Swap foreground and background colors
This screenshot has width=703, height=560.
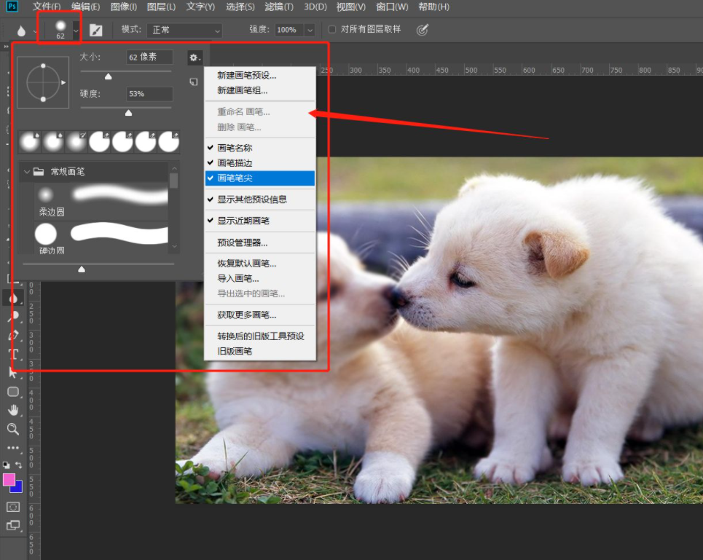tap(19, 465)
